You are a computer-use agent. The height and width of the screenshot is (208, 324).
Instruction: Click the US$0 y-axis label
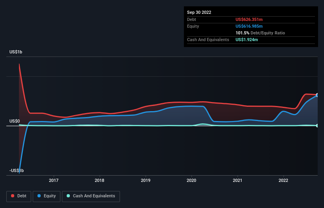click(15, 121)
